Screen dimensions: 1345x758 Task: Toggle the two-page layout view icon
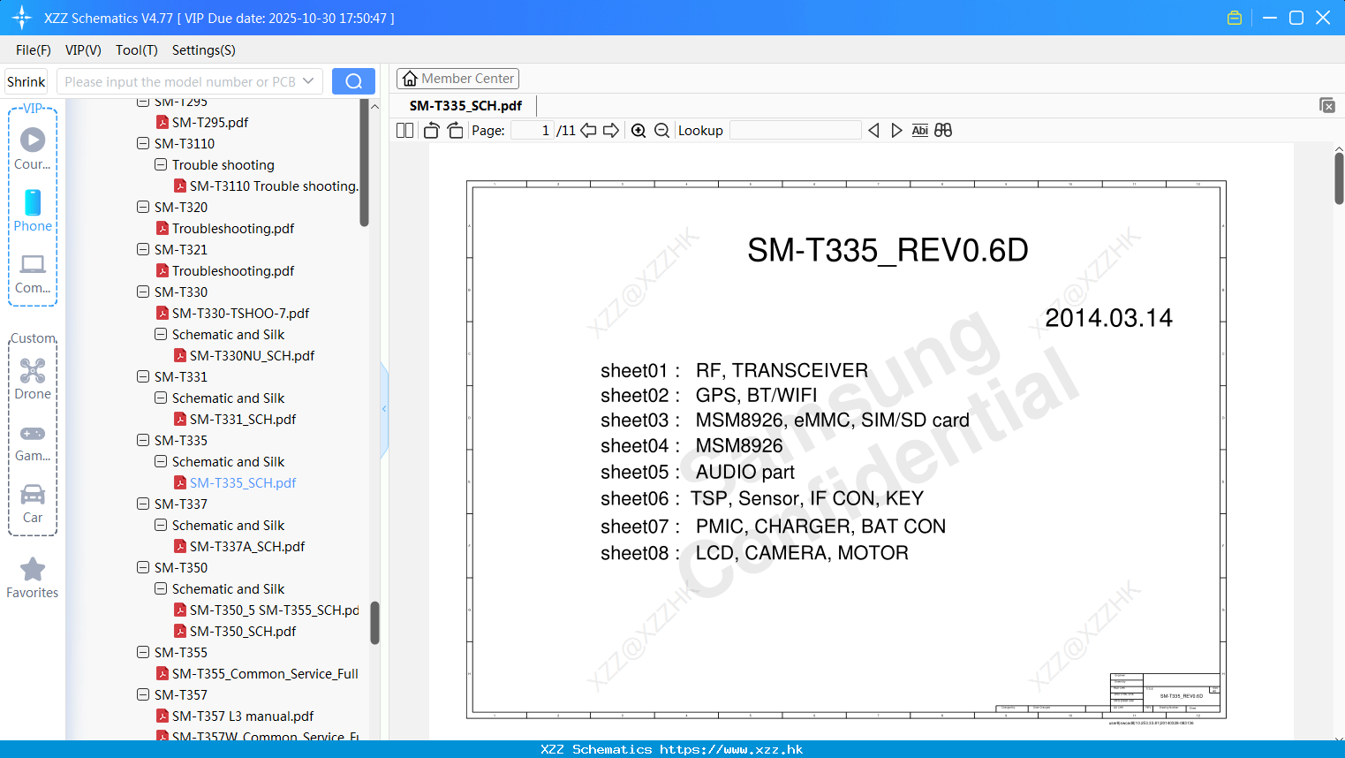tap(404, 131)
